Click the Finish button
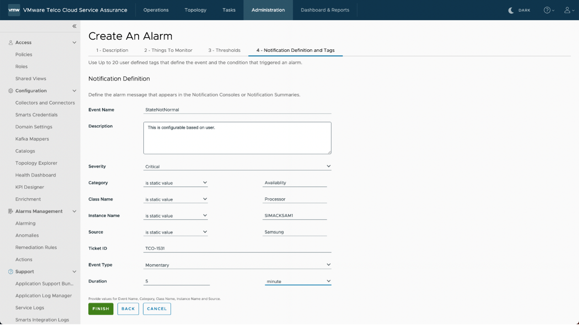 [x=101, y=309]
